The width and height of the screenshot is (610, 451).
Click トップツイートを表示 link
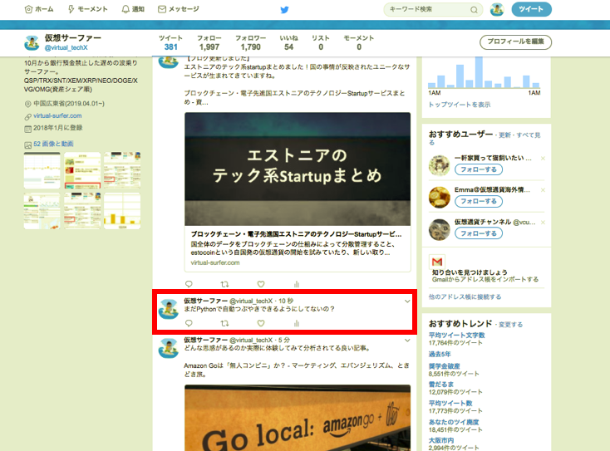coord(460,105)
